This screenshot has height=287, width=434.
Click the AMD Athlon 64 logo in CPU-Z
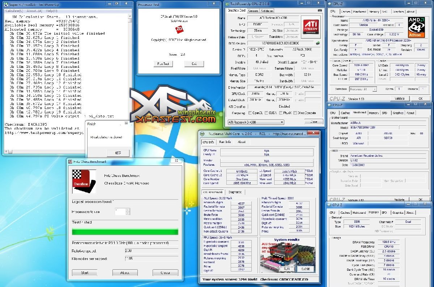pyautogui.click(x=417, y=27)
